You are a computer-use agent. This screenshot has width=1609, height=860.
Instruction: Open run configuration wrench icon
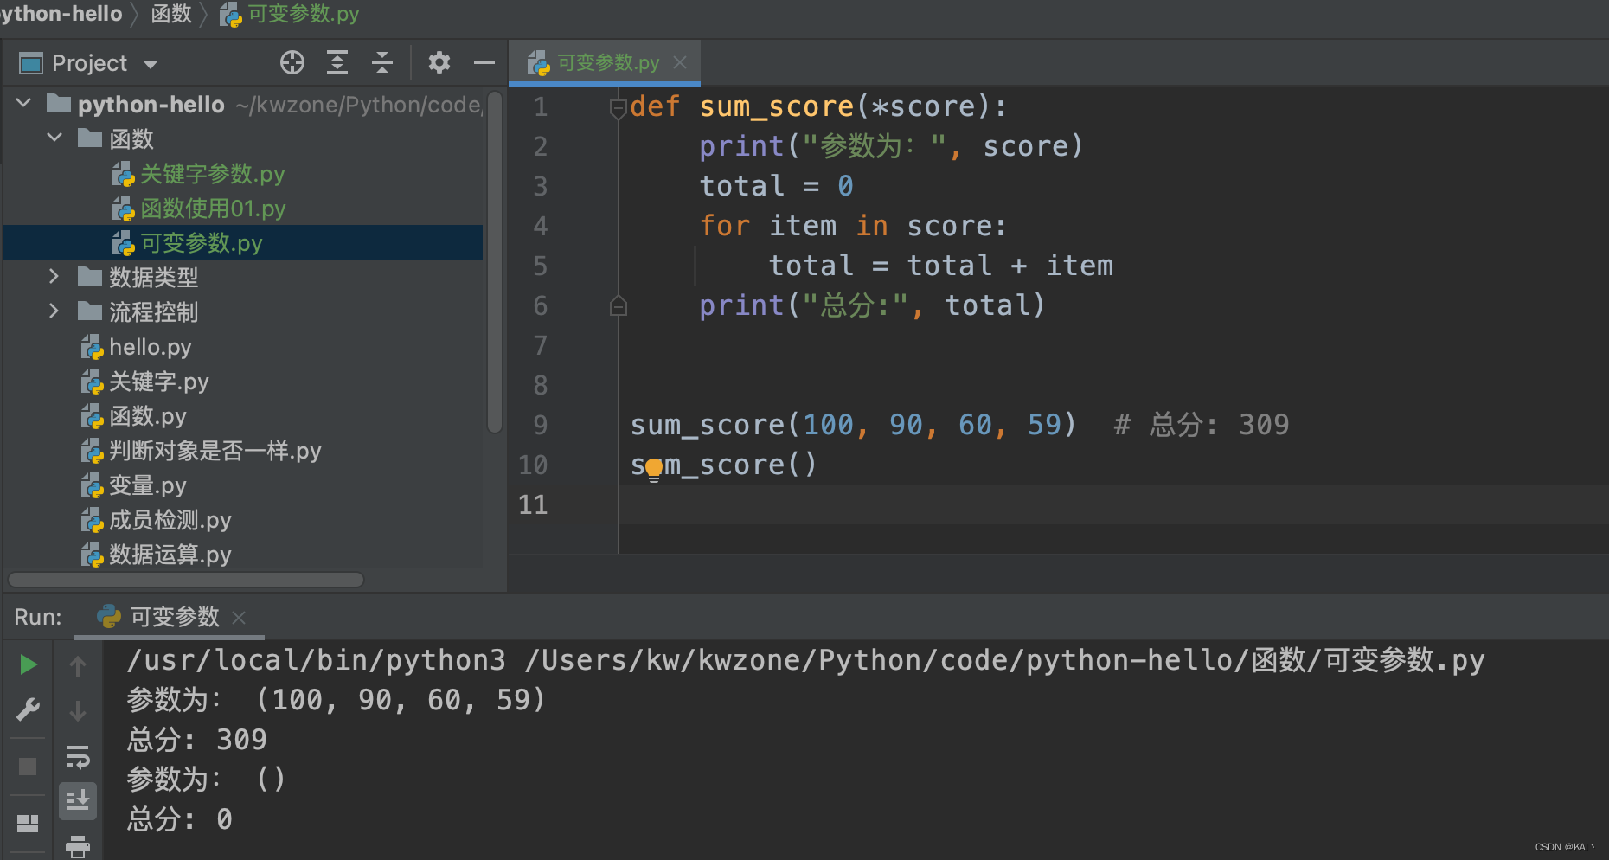pyautogui.click(x=29, y=710)
